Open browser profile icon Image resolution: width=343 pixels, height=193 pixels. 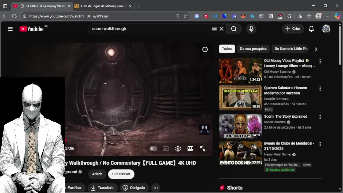pyautogui.click(x=318, y=16)
